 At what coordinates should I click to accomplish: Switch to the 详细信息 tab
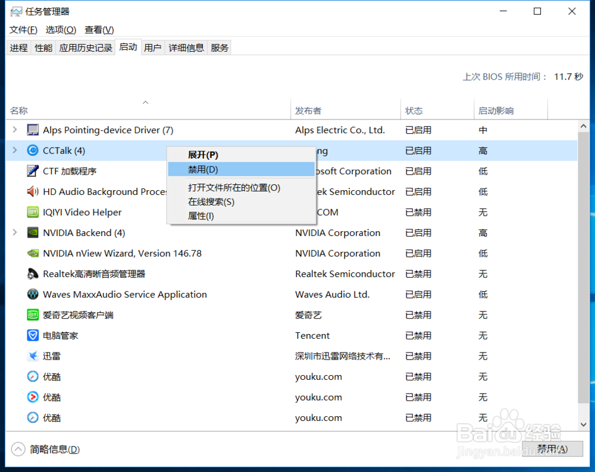point(186,48)
